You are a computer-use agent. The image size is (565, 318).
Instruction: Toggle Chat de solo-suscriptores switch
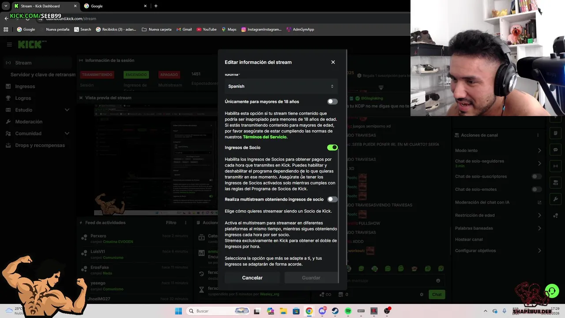tap(536, 177)
